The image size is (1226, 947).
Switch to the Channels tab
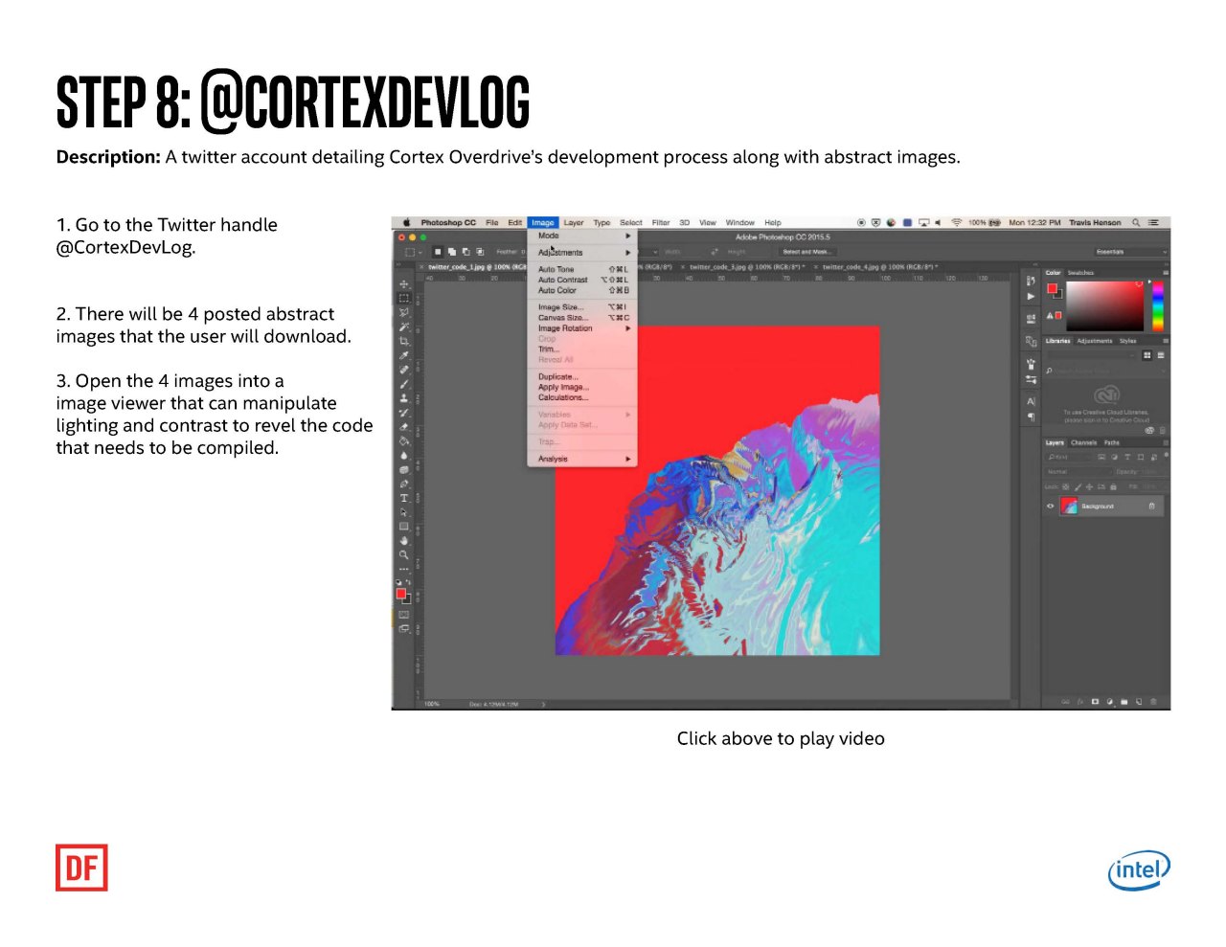tap(1084, 443)
